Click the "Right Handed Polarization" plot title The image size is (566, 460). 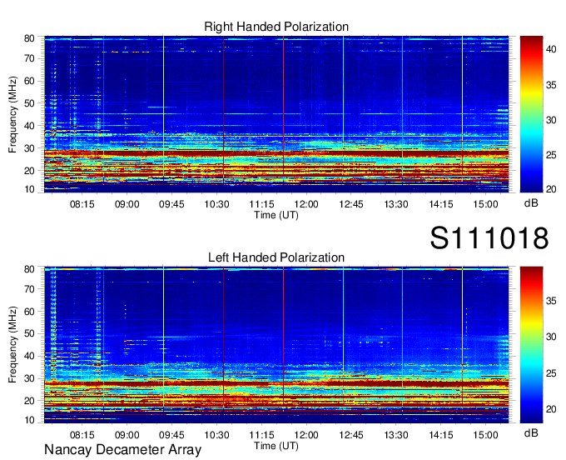(x=276, y=27)
